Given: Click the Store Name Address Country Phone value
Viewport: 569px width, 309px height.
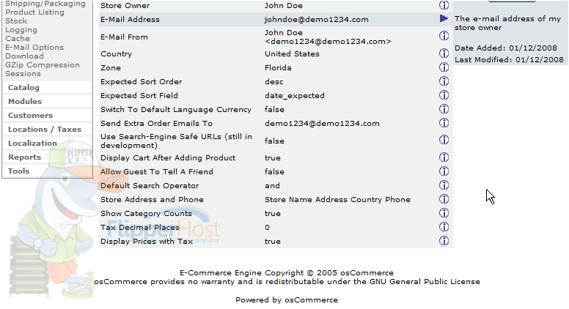Looking at the screenshot, I should click(x=337, y=200).
